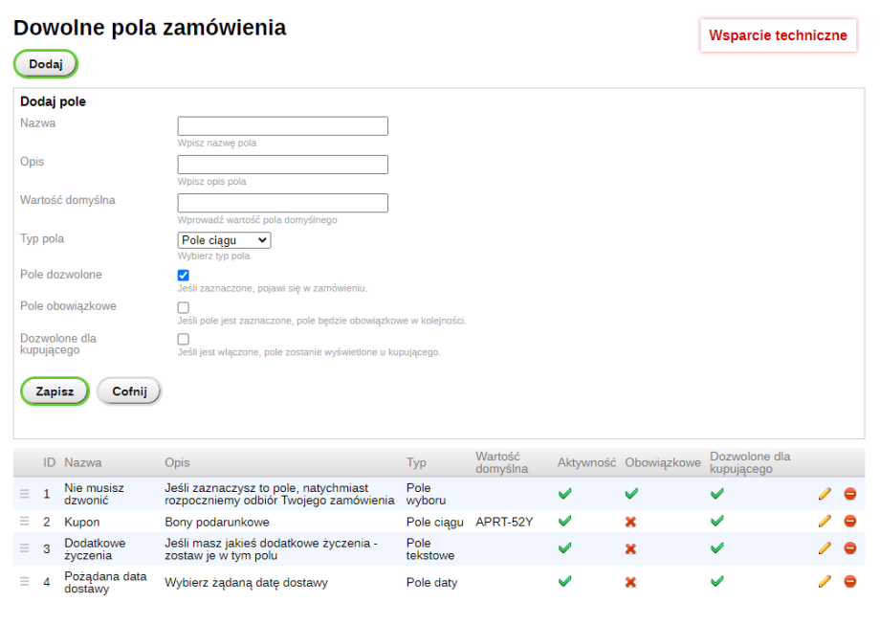Delete the "Nie musisz dzwonić" field

tap(851, 494)
